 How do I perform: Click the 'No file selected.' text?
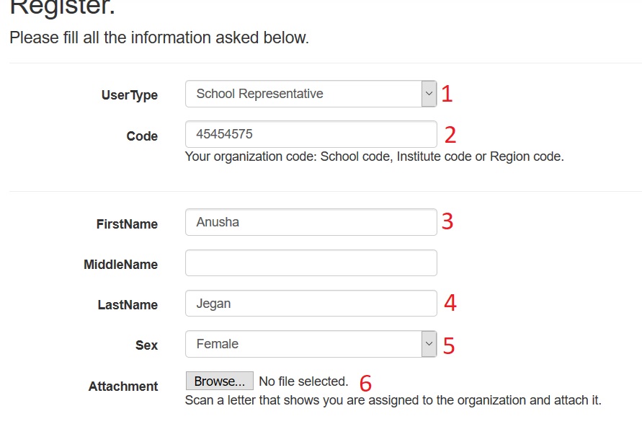coord(303,381)
